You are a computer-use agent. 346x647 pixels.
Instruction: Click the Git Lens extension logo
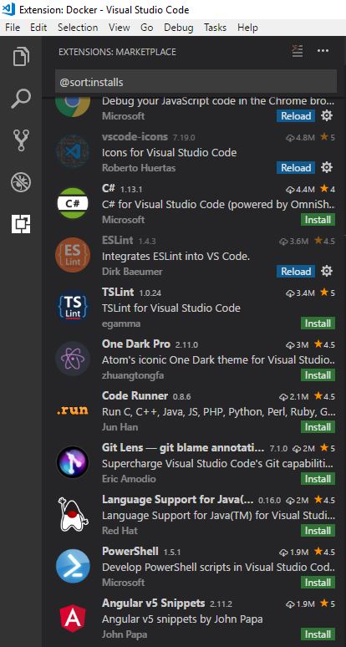[73, 462]
